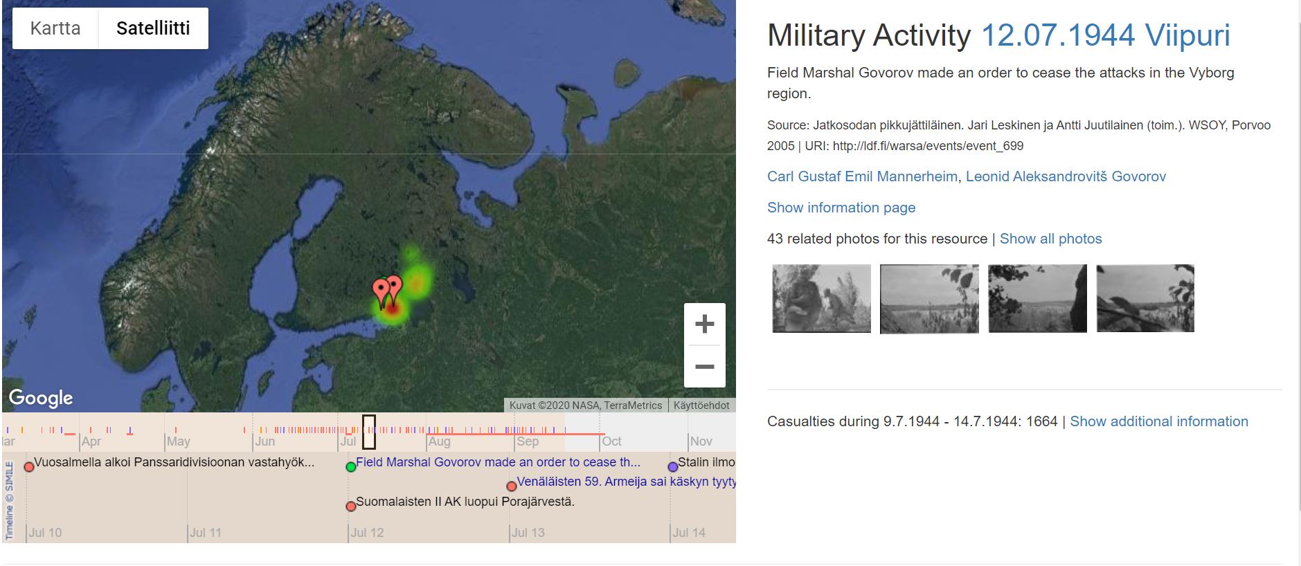Click Oct label in overview timeline band
The image size is (1301, 566).
click(x=611, y=441)
